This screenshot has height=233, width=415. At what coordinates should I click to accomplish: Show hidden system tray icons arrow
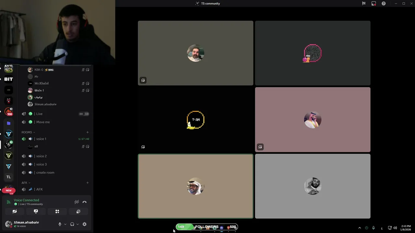click(x=359, y=228)
